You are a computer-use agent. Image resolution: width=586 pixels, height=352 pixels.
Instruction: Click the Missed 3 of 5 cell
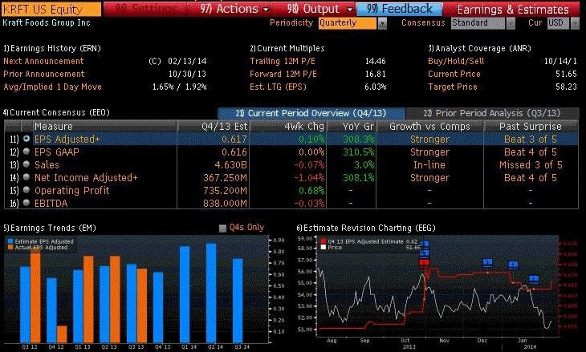click(531, 164)
